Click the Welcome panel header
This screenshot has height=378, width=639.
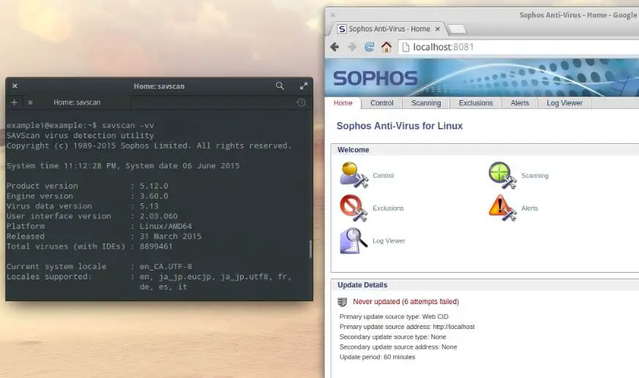(485, 150)
